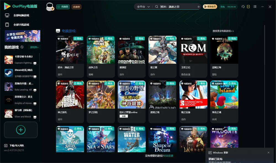Add a new game with the plus button

21,130
